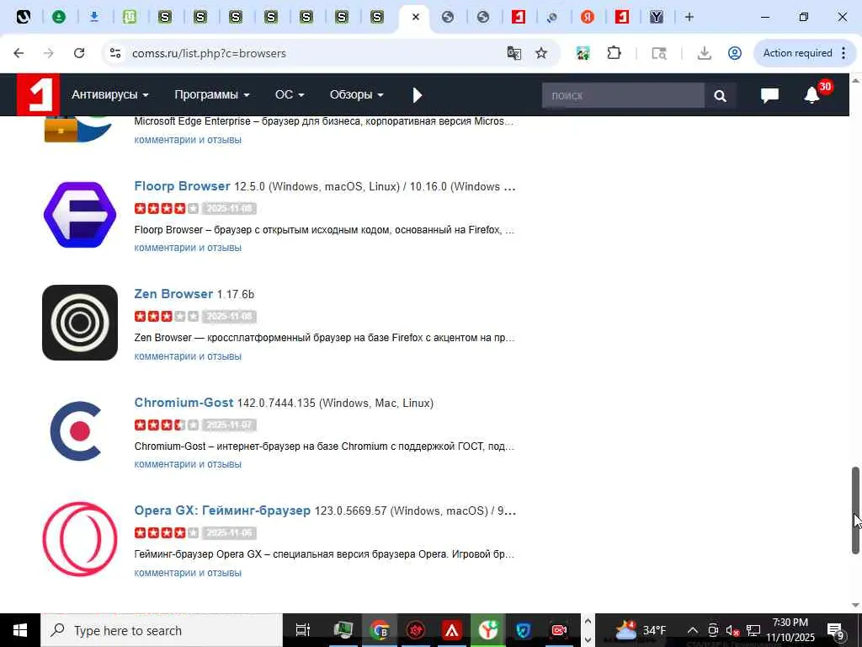Click the picture extension icon beside the extensions puzzle
Viewport: 862px width, 647px height.
click(x=583, y=53)
